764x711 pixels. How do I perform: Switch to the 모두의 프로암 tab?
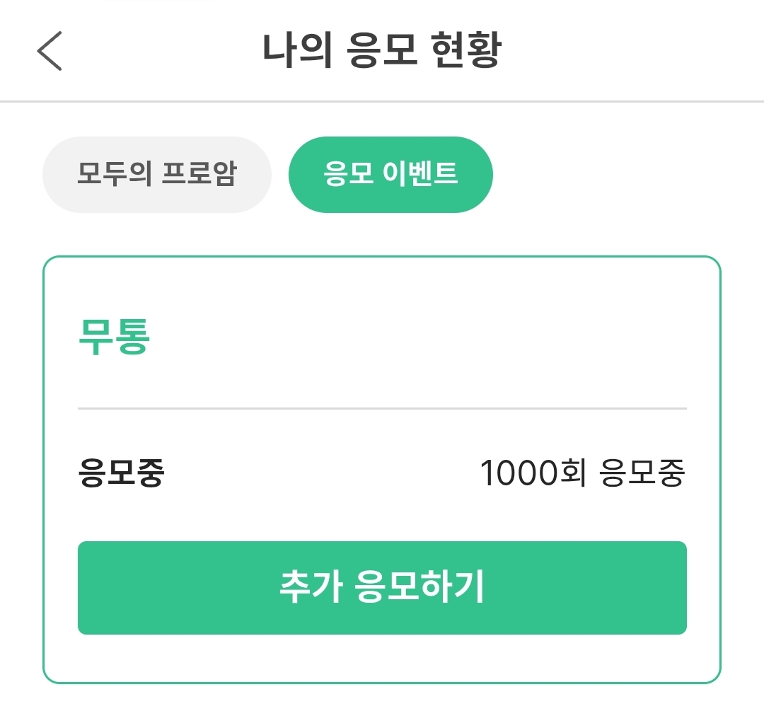[156, 174]
